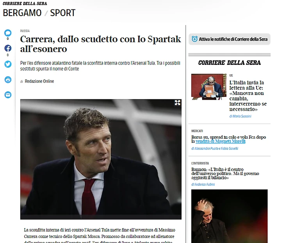Screen dimensions: 285x243
Task: Open the Bergamo section
Action: tap(22, 13)
